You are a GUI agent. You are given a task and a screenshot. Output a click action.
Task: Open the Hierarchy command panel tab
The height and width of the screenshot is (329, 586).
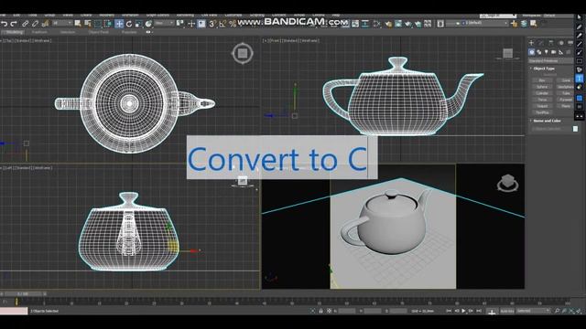(x=551, y=43)
